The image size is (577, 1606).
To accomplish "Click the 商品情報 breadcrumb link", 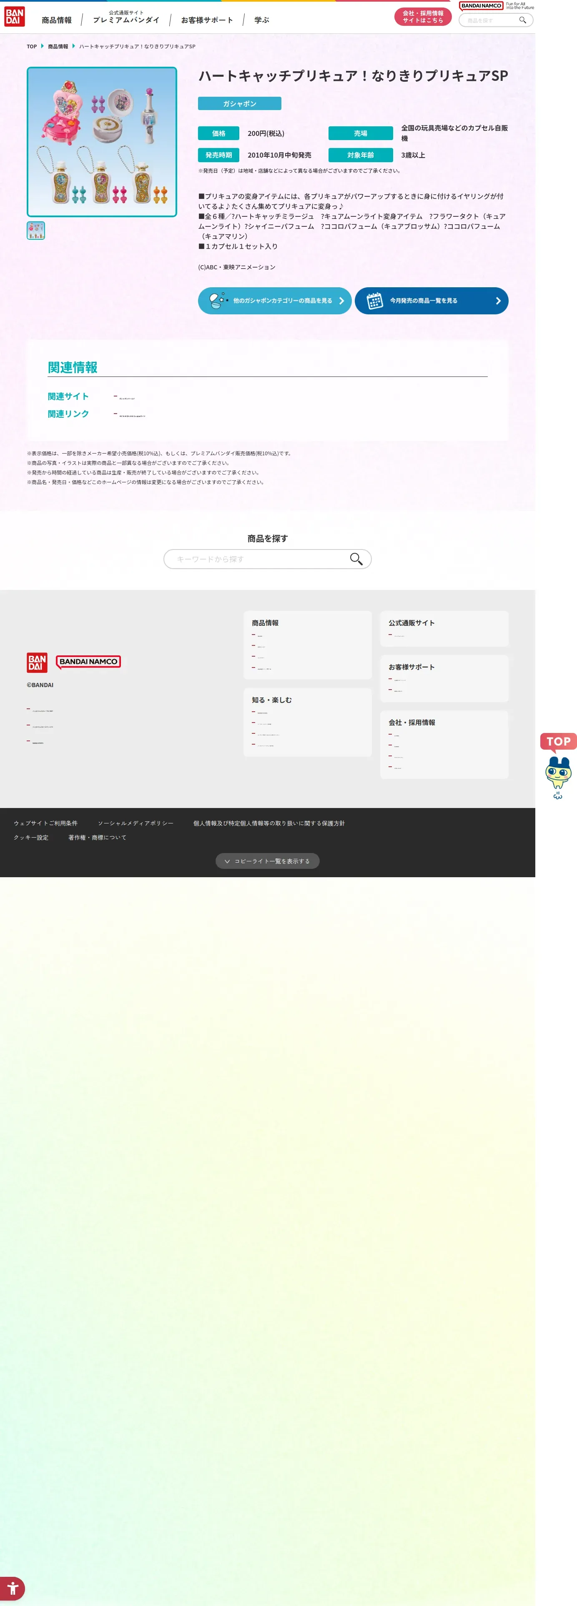I will 58,46.
